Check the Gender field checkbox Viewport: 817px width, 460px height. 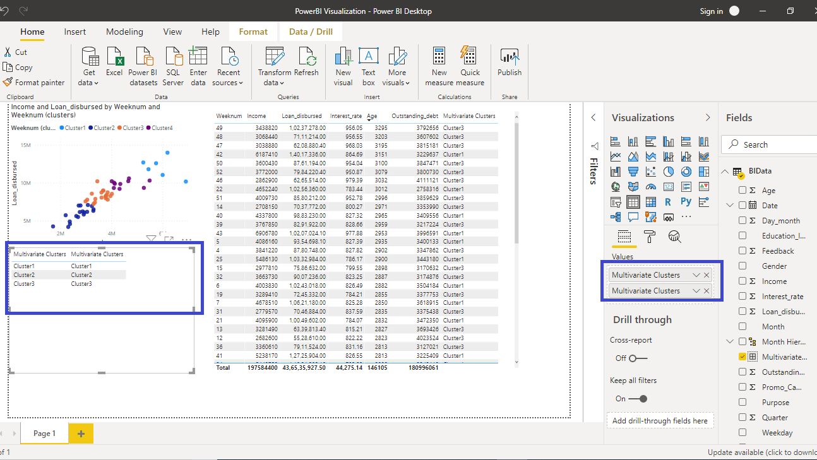coord(742,266)
